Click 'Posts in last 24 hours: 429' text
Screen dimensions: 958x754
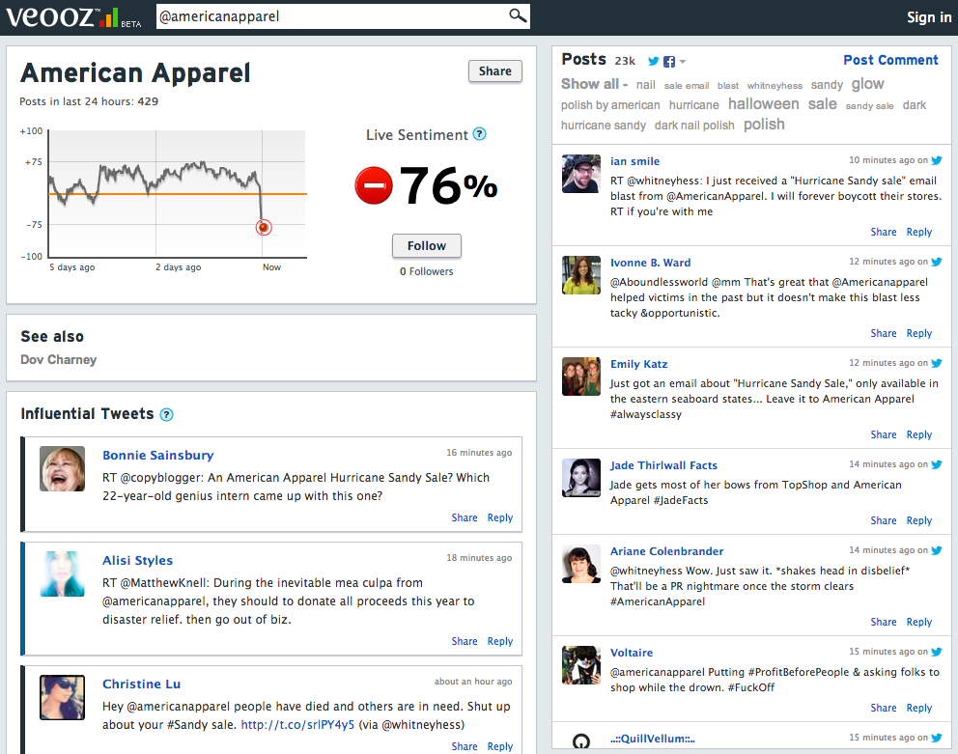coord(89,101)
